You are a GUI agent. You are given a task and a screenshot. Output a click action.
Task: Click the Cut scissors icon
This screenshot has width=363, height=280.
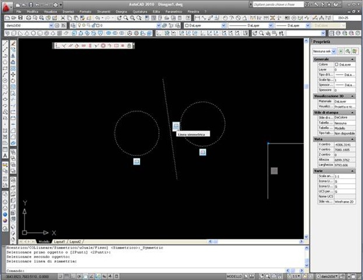tap(63, 18)
